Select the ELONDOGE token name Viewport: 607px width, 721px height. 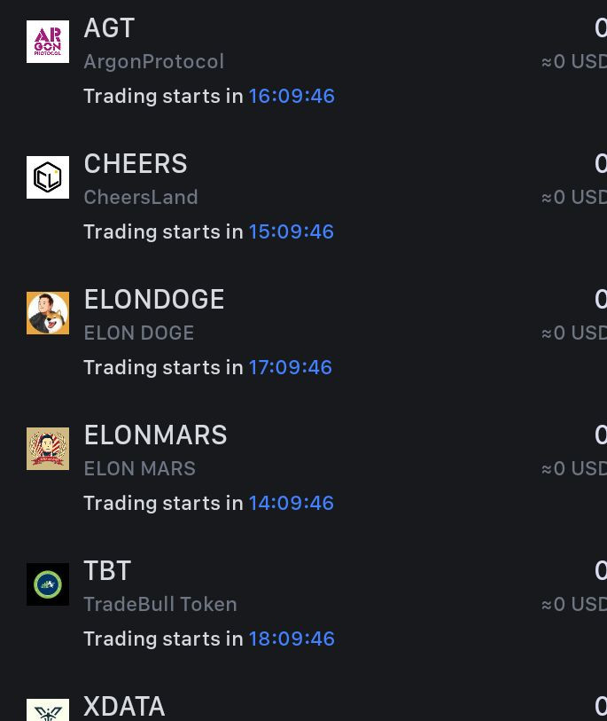(x=154, y=300)
